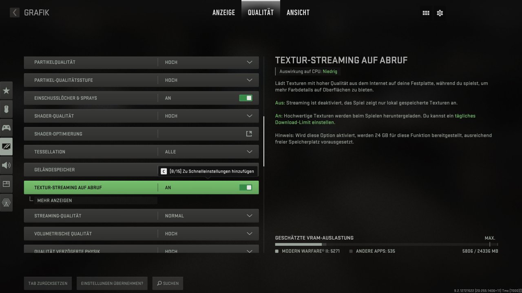Image resolution: width=522 pixels, height=293 pixels.
Task: Open the graphics monitor sidebar icon
Action: [6, 146]
